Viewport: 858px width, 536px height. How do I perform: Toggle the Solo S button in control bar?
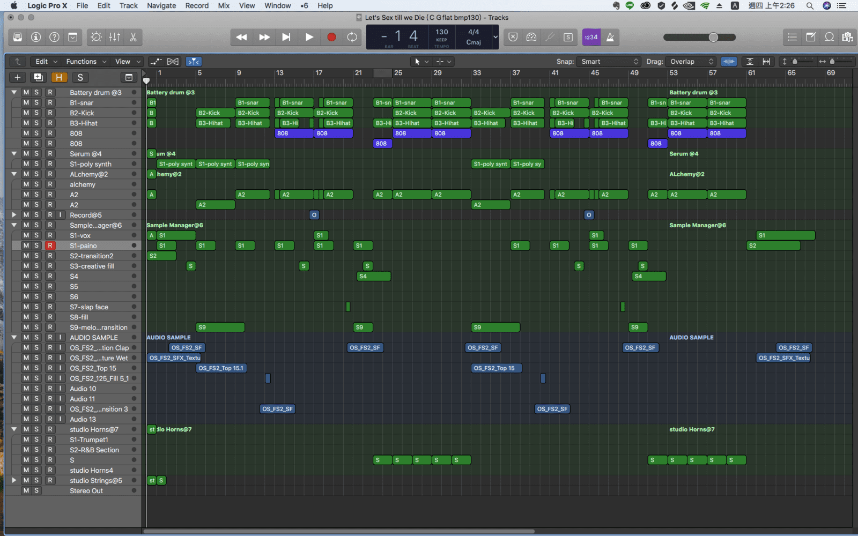coord(568,37)
